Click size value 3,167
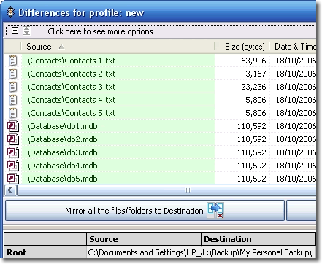This screenshot has width=322, height=264. (256, 74)
